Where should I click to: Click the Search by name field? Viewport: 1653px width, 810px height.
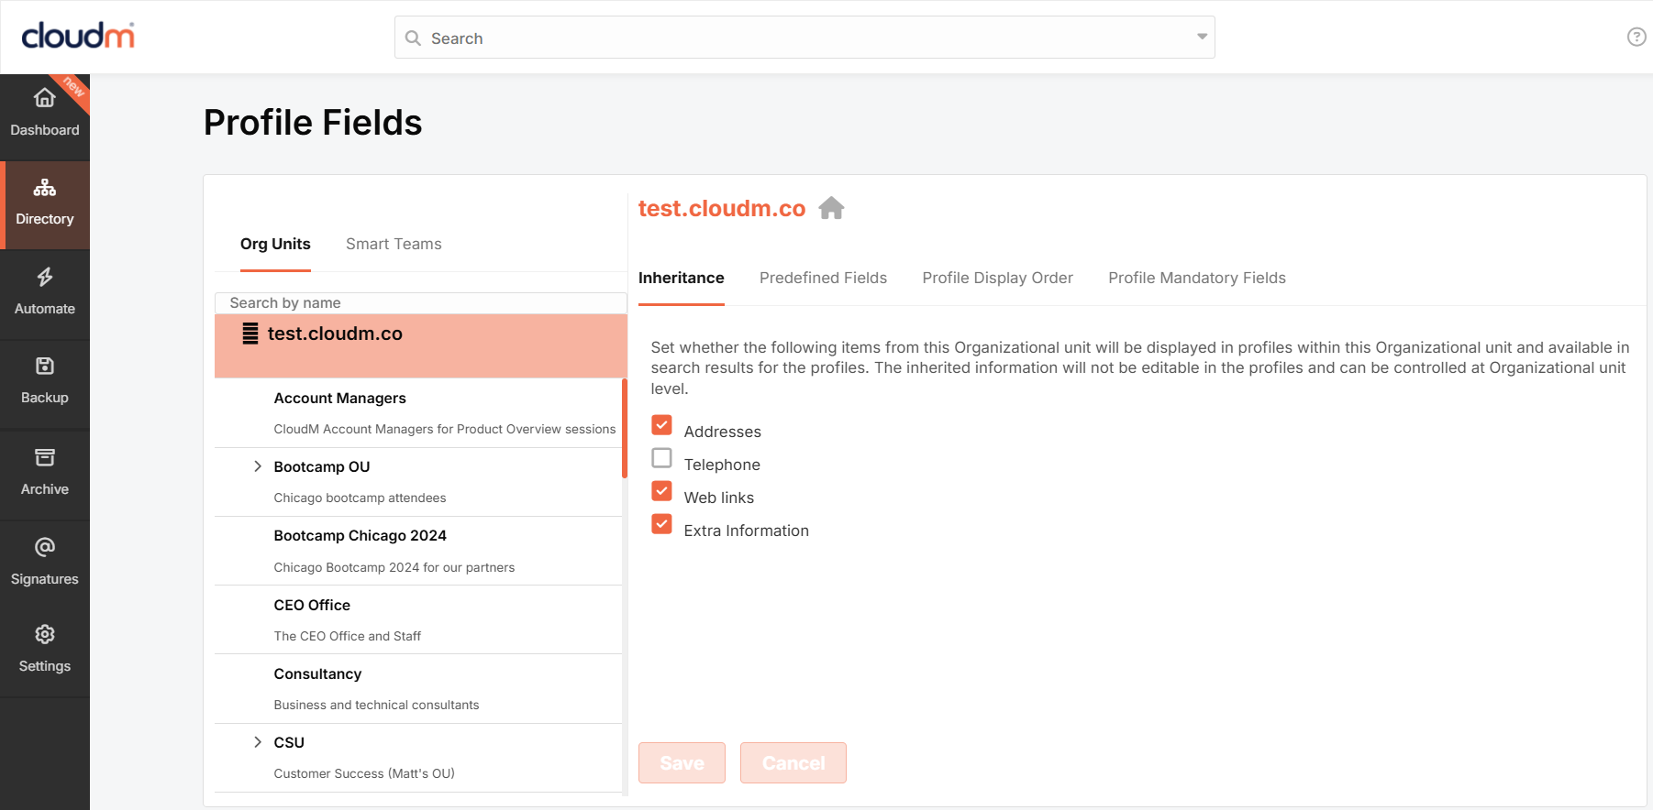coord(420,302)
